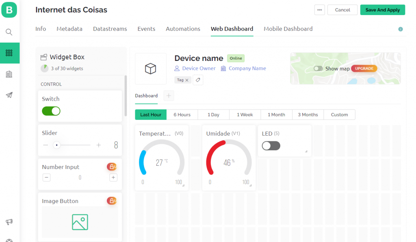Viewport: 416px width, 242px height.
Task: Click the Widget Box scrollbar
Action: pos(126,96)
